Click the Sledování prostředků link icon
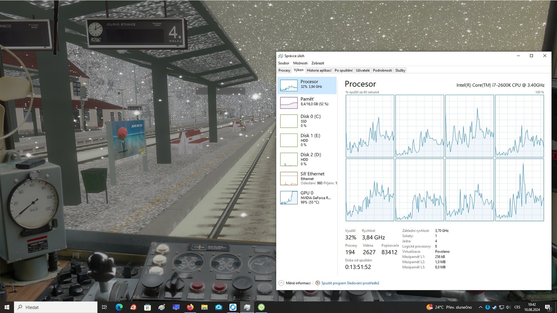Screen dimensions: 557x313 pyautogui.click(x=317, y=283)
